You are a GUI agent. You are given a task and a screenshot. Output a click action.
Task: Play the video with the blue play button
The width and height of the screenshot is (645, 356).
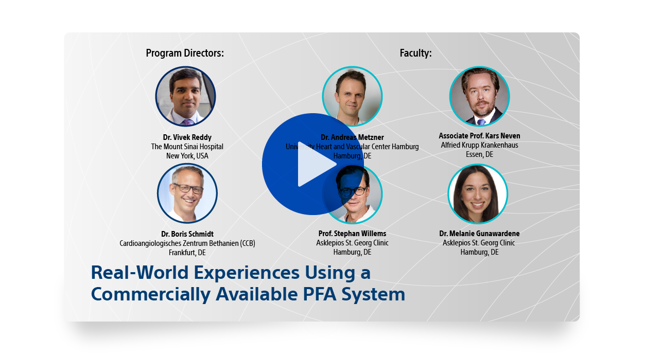point(312,164)
